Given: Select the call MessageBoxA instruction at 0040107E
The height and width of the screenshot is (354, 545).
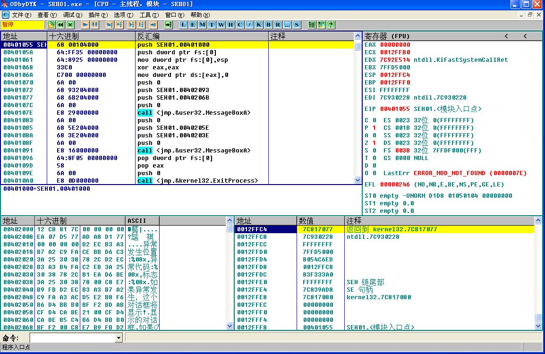Looking at the screenshot, I should pos(194,113).
